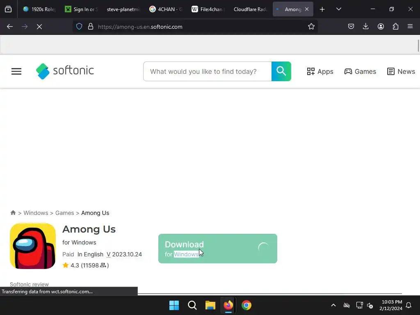The height and width of the screenshot is (315, 420).
Task: Open File Explorer from taskbar
Action: tap(210, 305)
